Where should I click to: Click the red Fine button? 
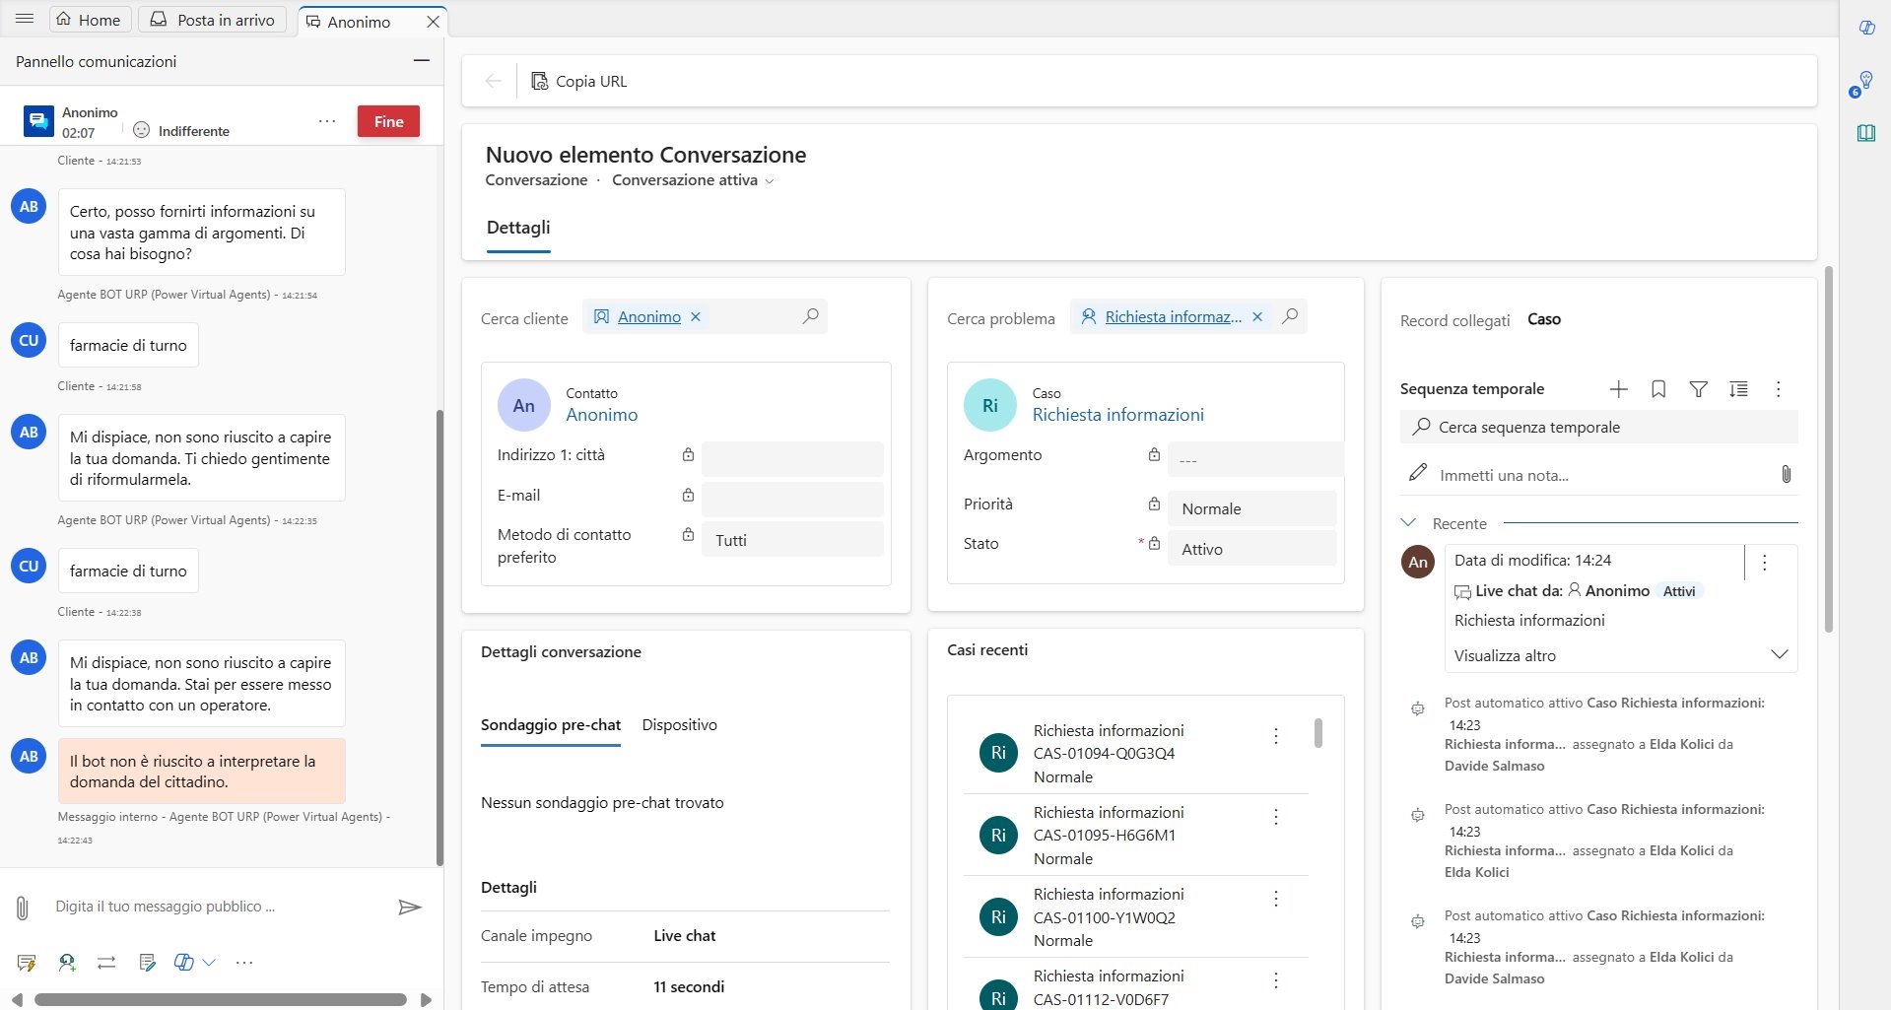[x=388, y=121]
